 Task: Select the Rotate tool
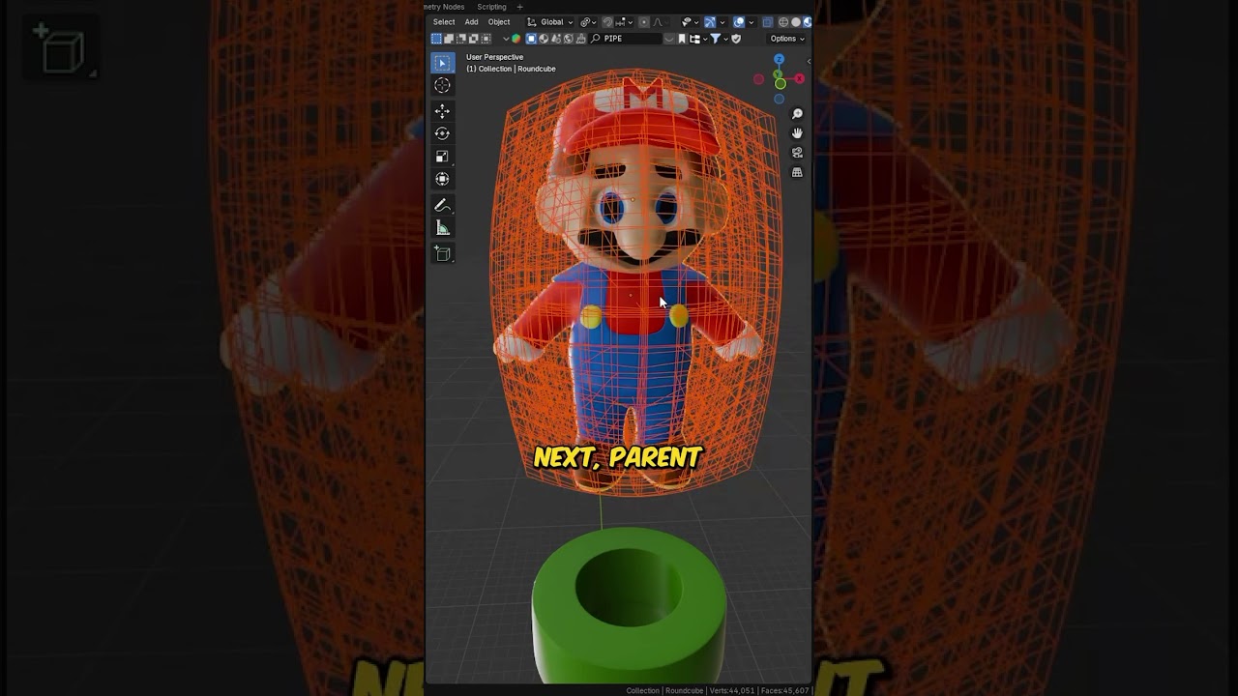pos(442,133)
